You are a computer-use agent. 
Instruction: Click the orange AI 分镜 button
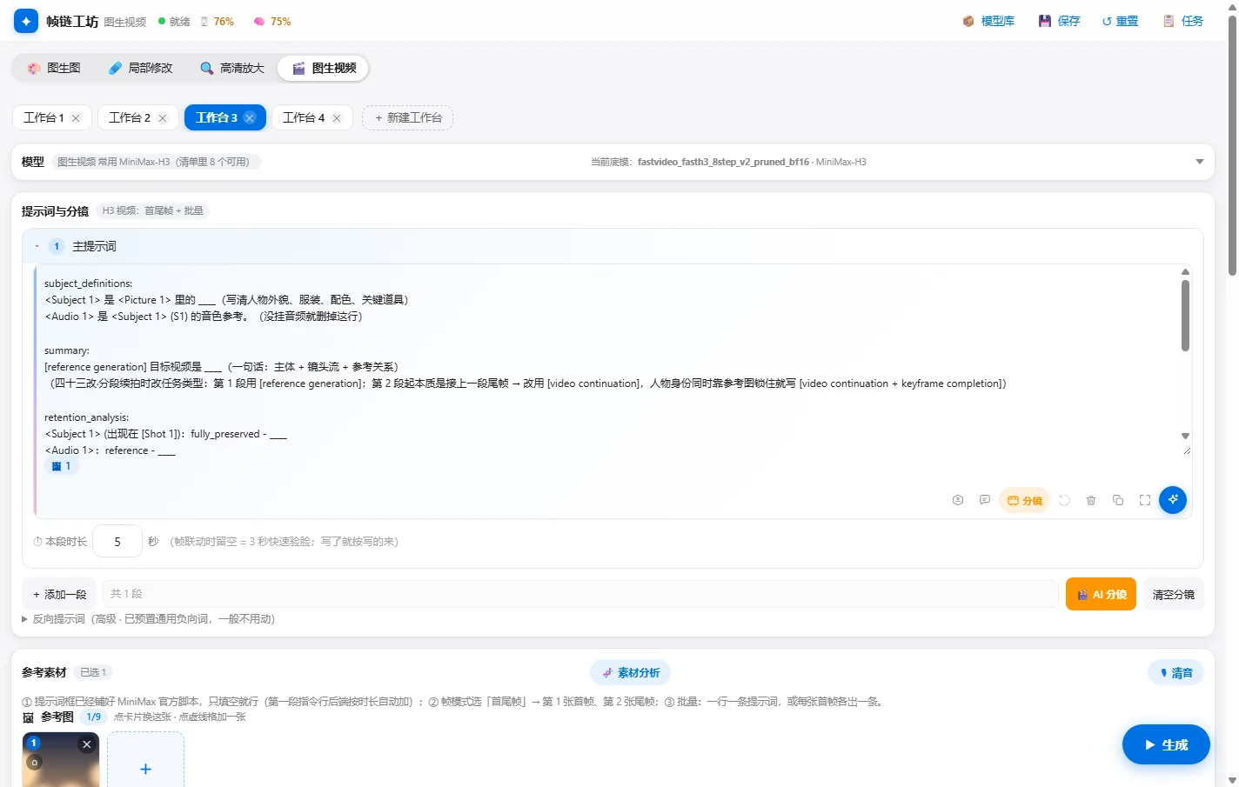click(1101, 595)
